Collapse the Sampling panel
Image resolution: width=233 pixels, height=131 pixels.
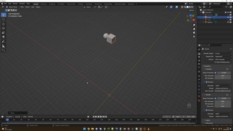(x=207, y=66)
